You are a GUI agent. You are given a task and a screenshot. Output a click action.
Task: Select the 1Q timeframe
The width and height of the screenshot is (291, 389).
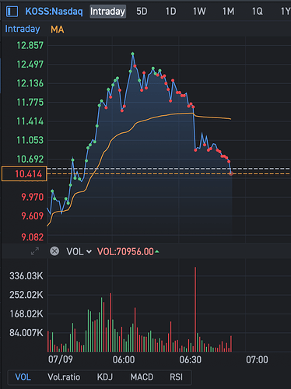(258, 12)
